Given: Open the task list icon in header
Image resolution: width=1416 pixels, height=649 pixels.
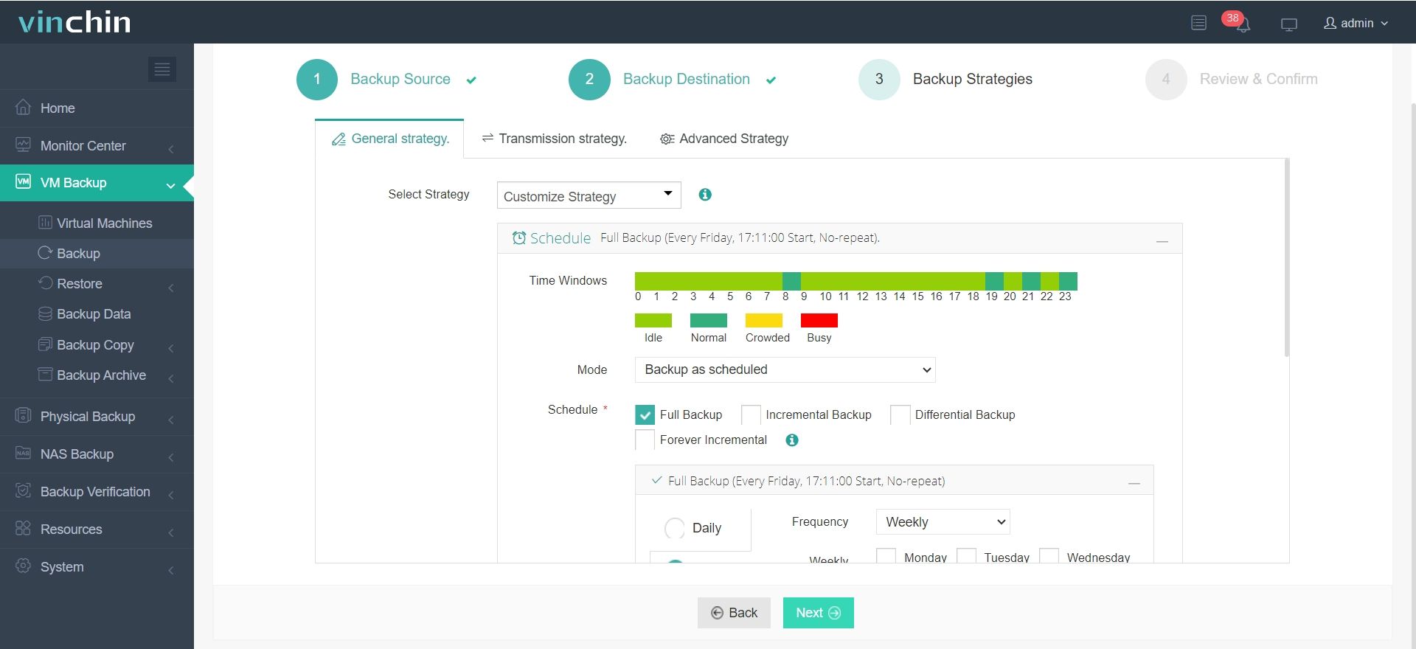Looking at the screenshot, I should pyautogui.click(x=1198, y=23).
